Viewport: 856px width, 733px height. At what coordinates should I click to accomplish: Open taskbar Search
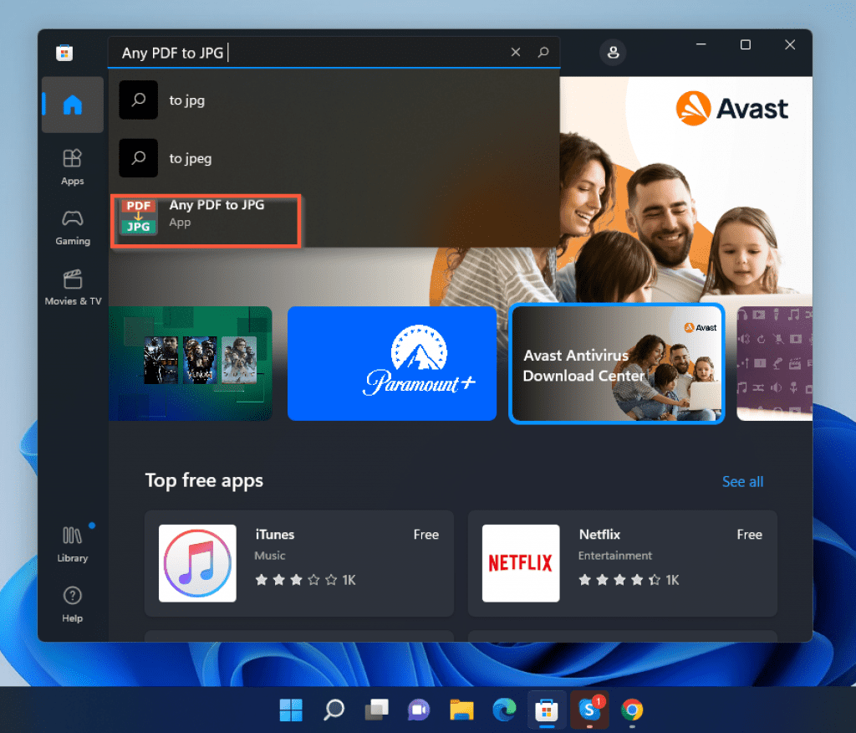(334, 710)
